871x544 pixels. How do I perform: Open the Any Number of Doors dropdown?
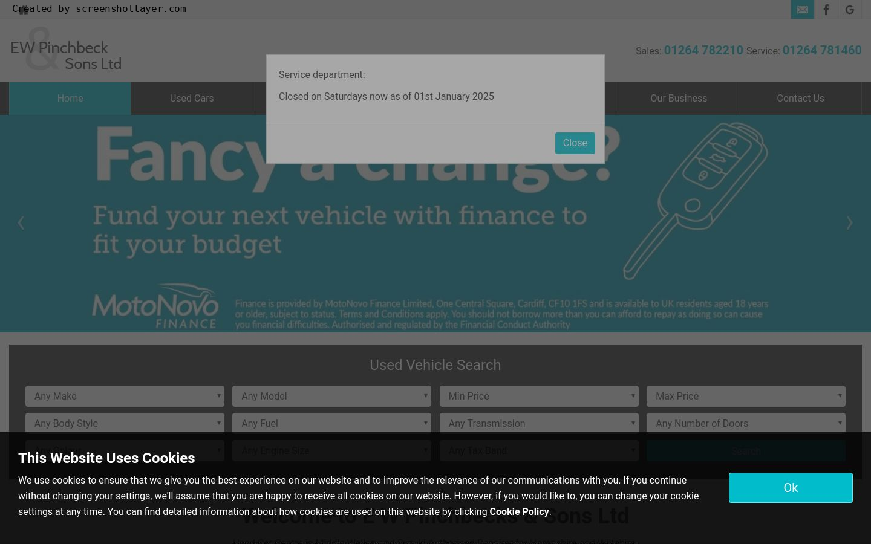click(746, 424)
